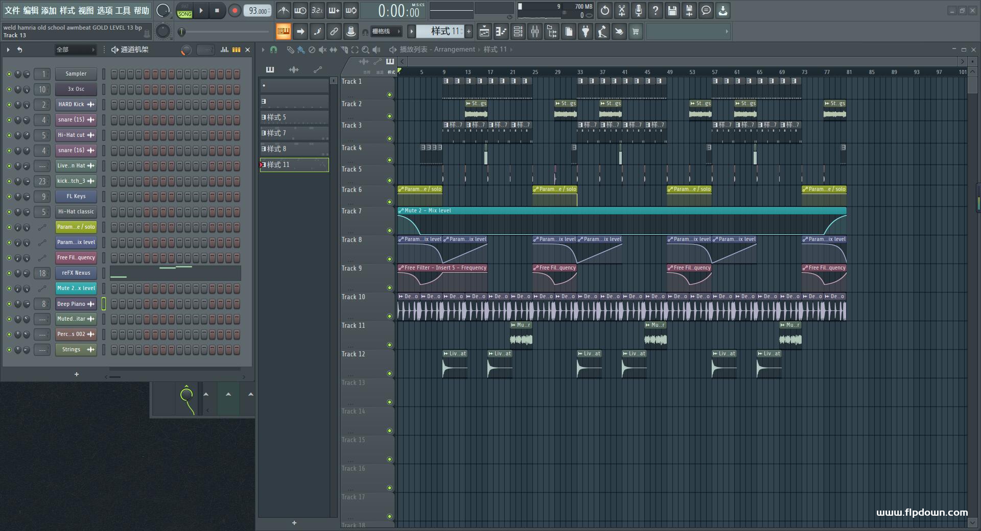Click the plus button next to 样式 11
This screenshot has width=981, height=531.
coord(469,32)
